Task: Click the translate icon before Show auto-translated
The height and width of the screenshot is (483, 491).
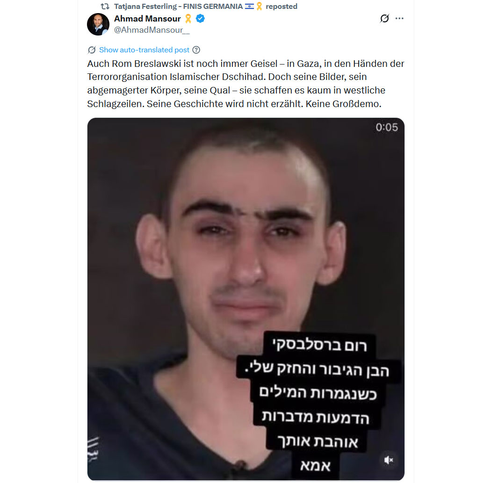Action: point(92,50)
